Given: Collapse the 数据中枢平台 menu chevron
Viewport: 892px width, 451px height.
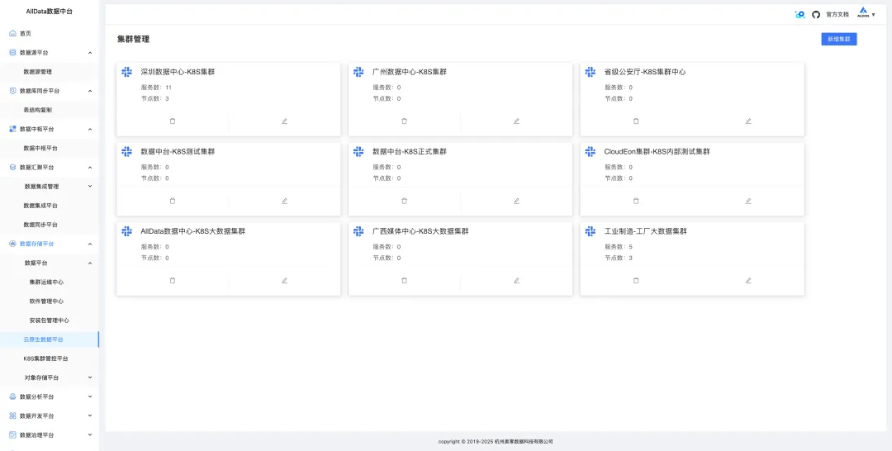Looking at the screenshot, I should pos(90,129).
